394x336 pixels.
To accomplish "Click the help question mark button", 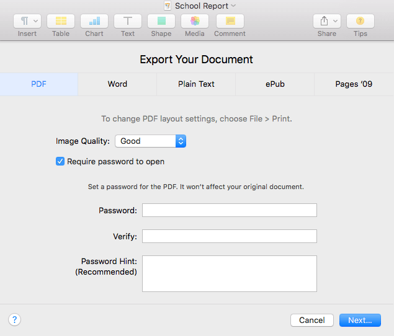I will 14,320.
